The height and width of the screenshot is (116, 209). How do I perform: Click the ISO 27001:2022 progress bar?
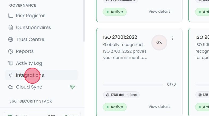pos(133,85)
